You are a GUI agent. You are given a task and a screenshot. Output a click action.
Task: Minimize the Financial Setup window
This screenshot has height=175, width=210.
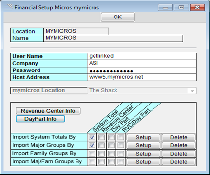(165, 8)
